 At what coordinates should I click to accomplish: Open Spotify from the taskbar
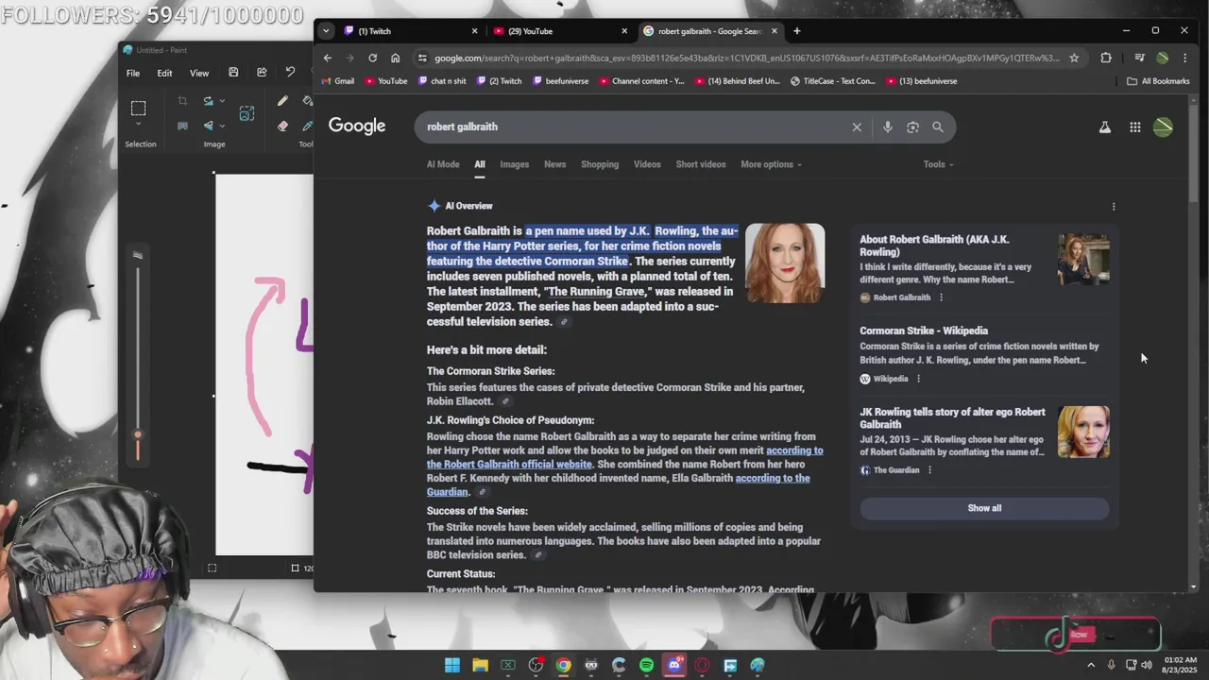coord(646,665)
